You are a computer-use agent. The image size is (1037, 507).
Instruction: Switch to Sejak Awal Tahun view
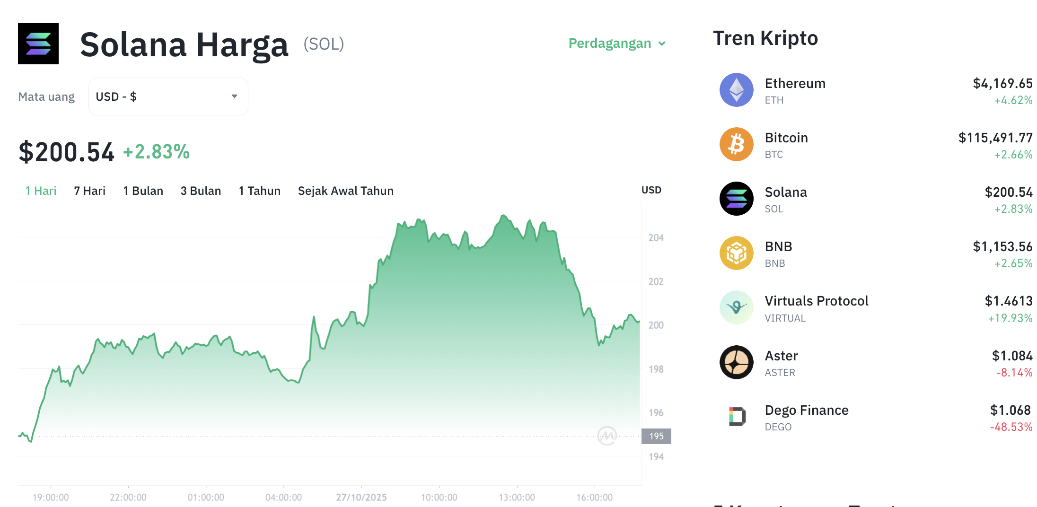point(345,191)
